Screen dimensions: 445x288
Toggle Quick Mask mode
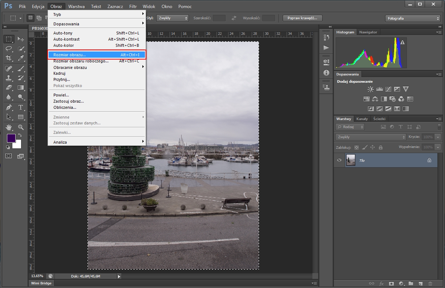[9, 156]
